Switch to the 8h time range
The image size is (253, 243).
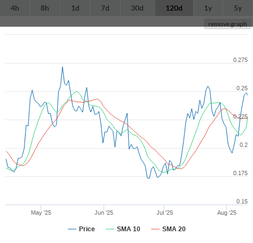click(45, 8)
